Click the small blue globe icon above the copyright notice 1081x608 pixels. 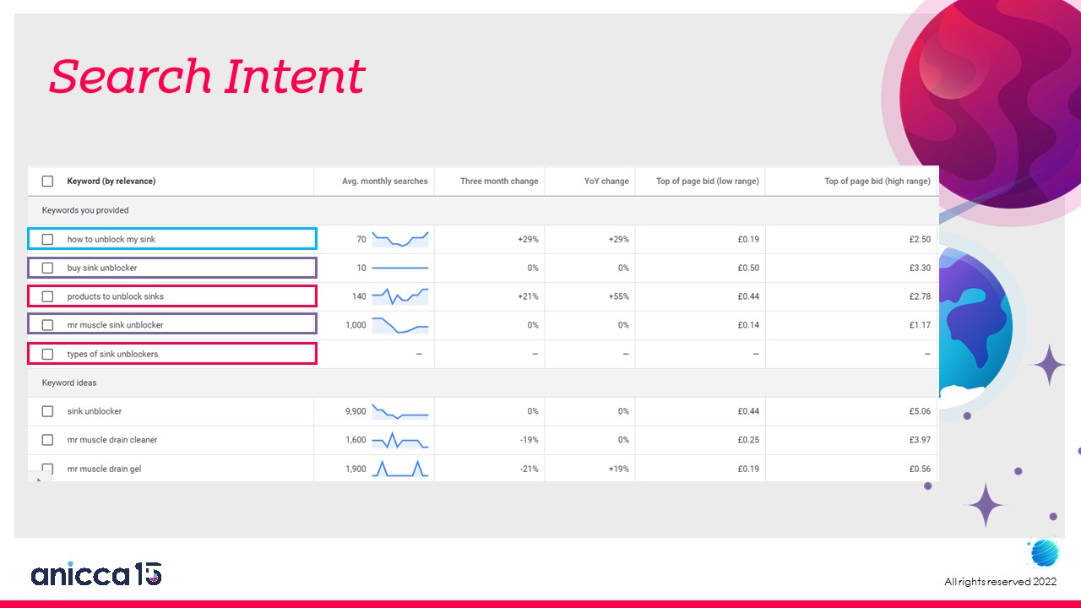coord(1044,553)
